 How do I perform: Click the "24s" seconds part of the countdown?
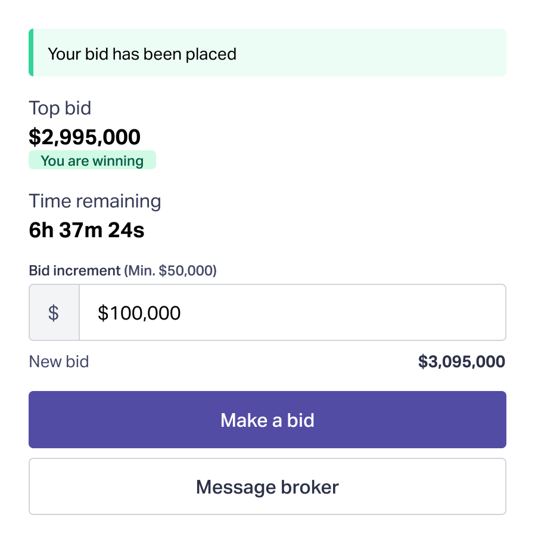click(126, 230)
